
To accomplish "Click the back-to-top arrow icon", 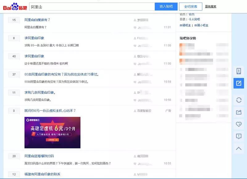I will 238,148.
